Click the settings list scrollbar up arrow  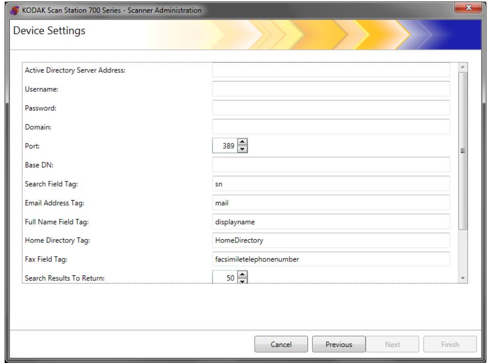point(463,67)
